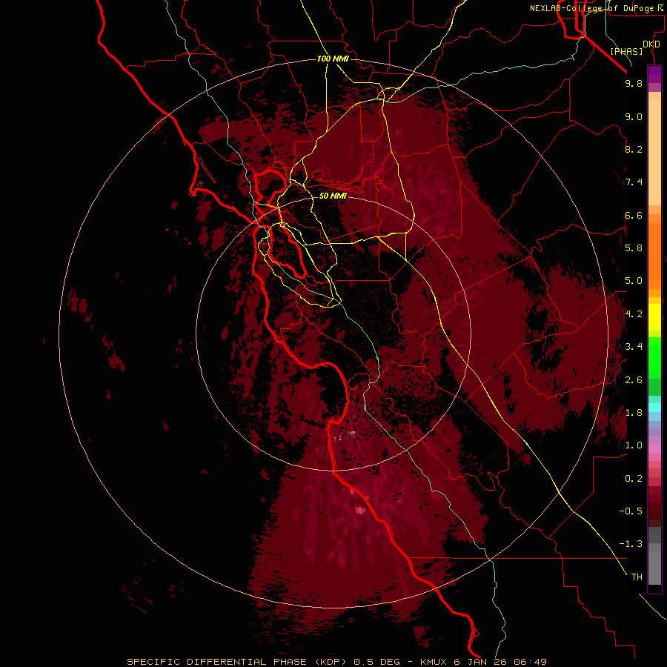
Task: Click the 2.6 color scale value
Action: [634, 380]
